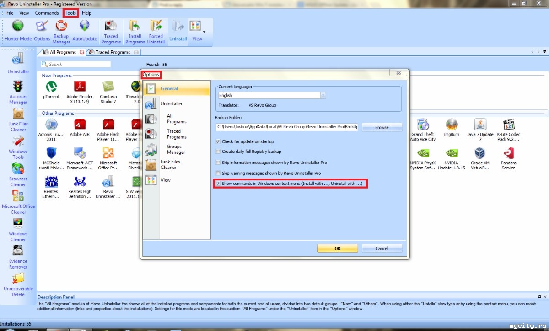
Task: Open the Commands menu
Action: [47, 13]
